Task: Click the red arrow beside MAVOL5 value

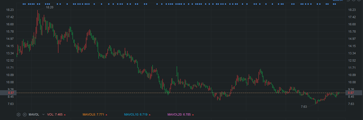Action: pos(106,115)
